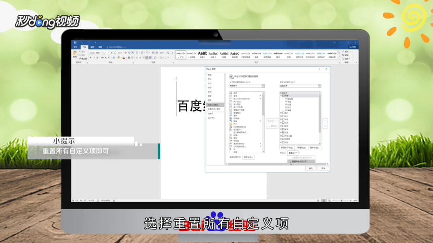Check the 布局 tab checkbox
Viewport: 433px width, 243px height.
(283, 119)
